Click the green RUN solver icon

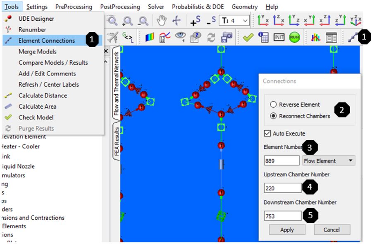click(x=294, y=37)
